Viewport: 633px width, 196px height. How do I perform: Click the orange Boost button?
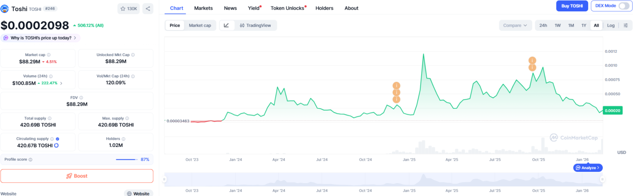pyautogui.click(x=77, y=176)
